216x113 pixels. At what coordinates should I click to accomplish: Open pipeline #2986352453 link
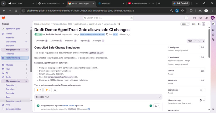[x=69, y=106]
